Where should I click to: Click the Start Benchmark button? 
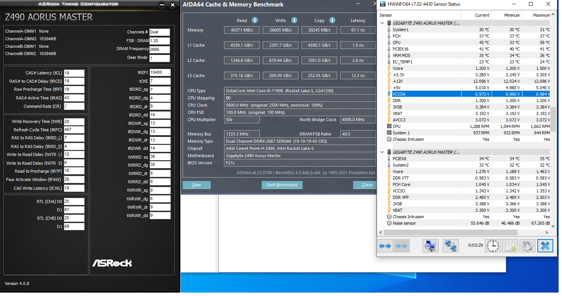click(x=282, y=185)
